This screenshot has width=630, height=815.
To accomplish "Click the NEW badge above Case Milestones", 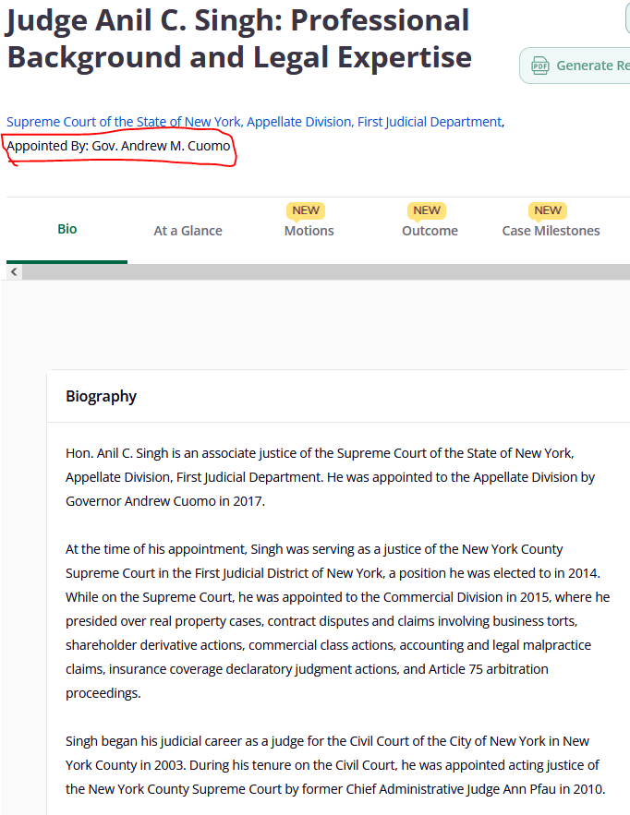I will (548, 210).
